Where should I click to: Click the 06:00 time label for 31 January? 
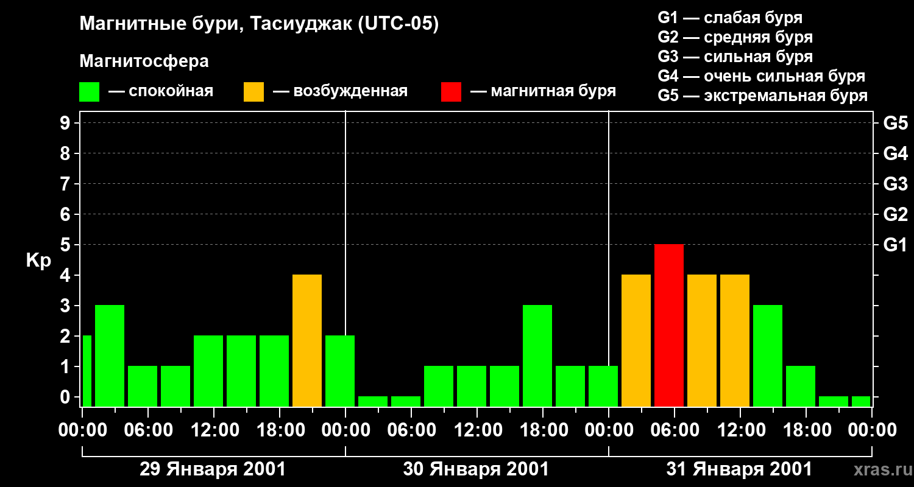pyautogui.click(x=675, y=430)
